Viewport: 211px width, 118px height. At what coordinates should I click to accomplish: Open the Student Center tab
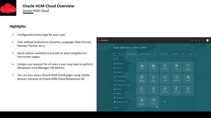pyautogui.click(x=164, y=54)
